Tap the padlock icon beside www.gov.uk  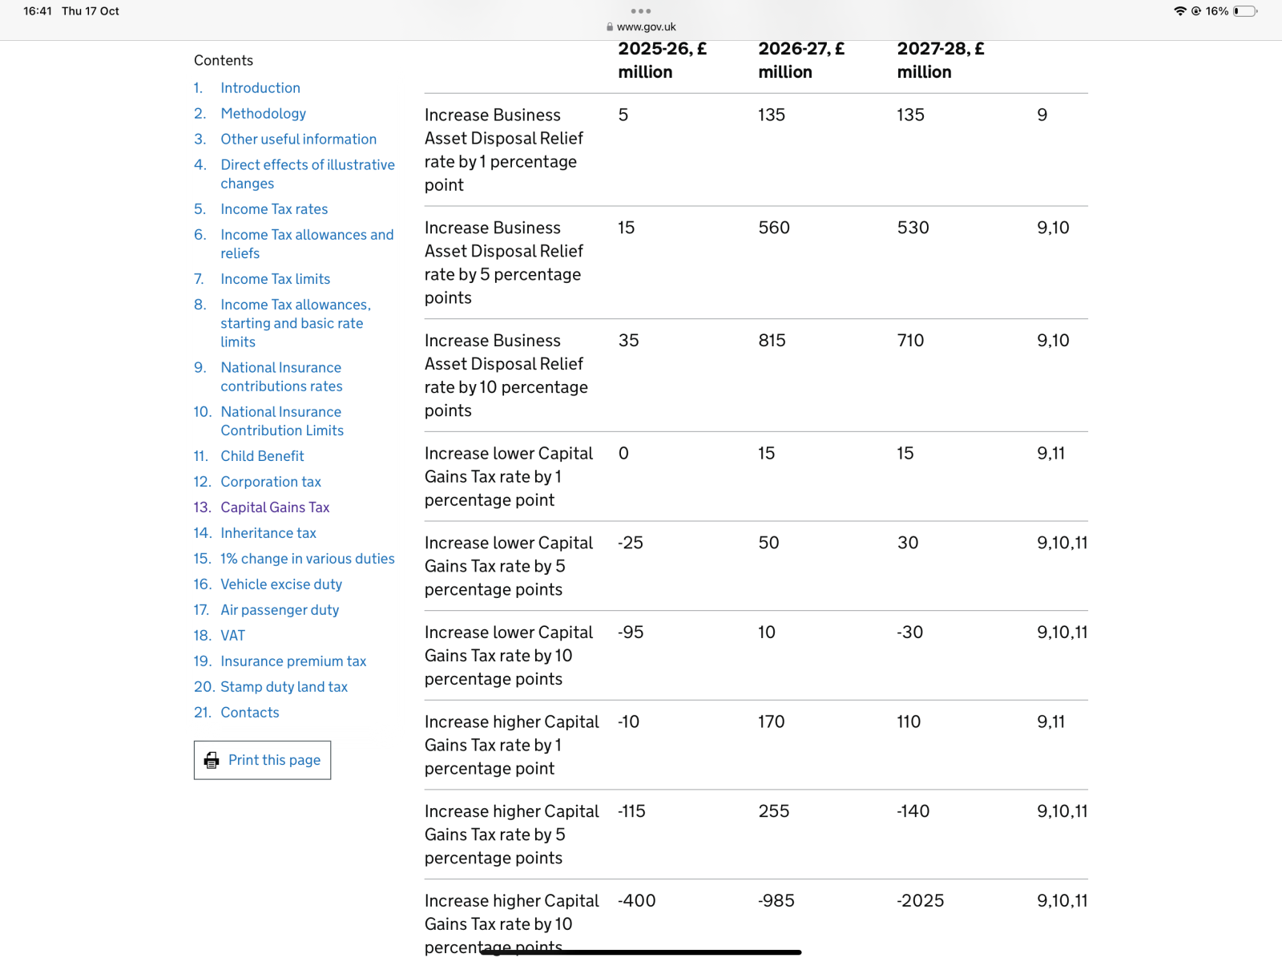coord(610,26)
